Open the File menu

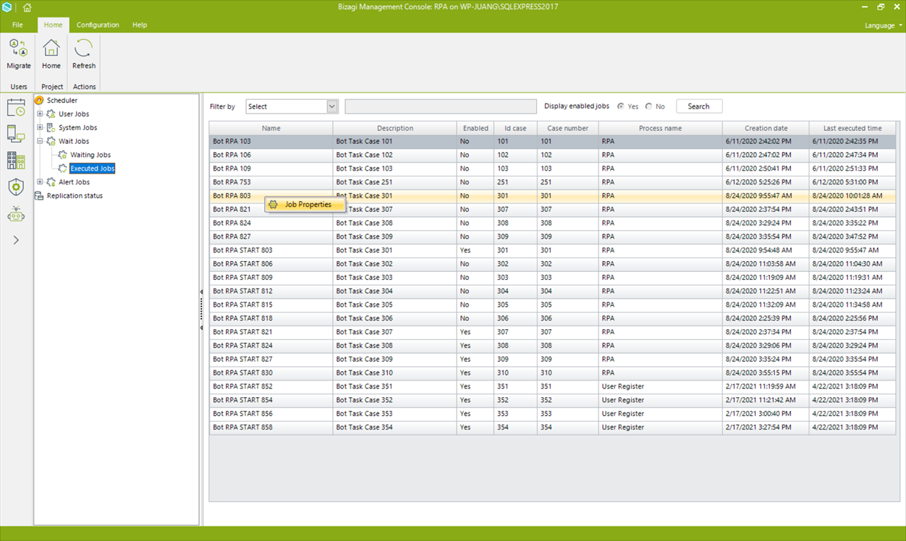pyautogui.click(x=17, y=25)
